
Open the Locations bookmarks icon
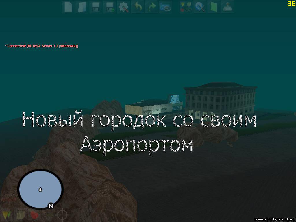point(165,7)
